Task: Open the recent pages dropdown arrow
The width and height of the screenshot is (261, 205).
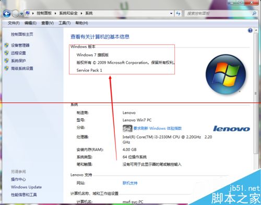Action: (21, 14)
